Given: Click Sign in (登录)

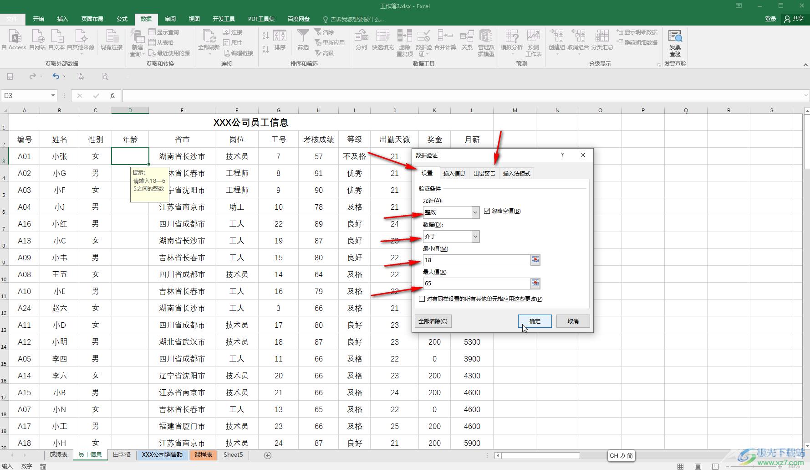Looking at the screenshot, I should coord(770,19).
